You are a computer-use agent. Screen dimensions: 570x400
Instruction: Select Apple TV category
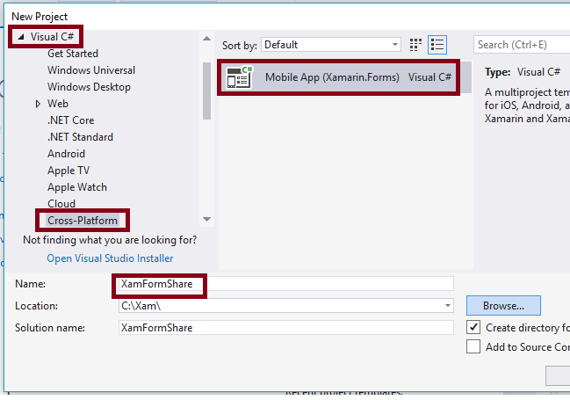[69, 171]
